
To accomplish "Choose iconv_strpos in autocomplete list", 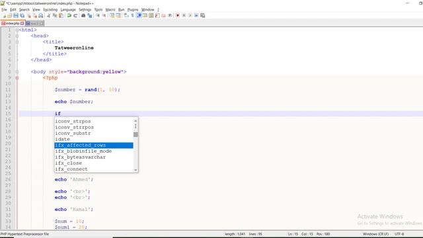I will 94,122.
